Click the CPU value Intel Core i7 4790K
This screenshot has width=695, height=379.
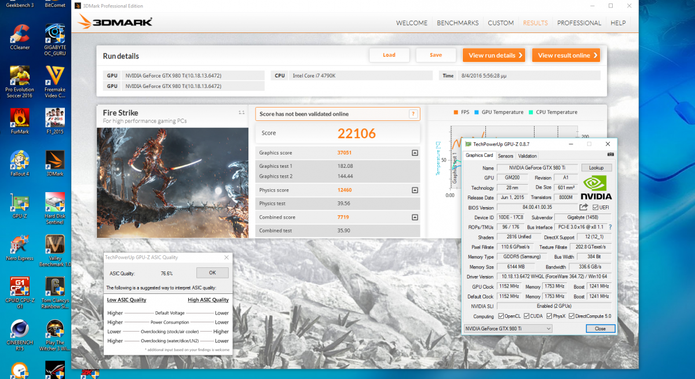click(313, 76)
